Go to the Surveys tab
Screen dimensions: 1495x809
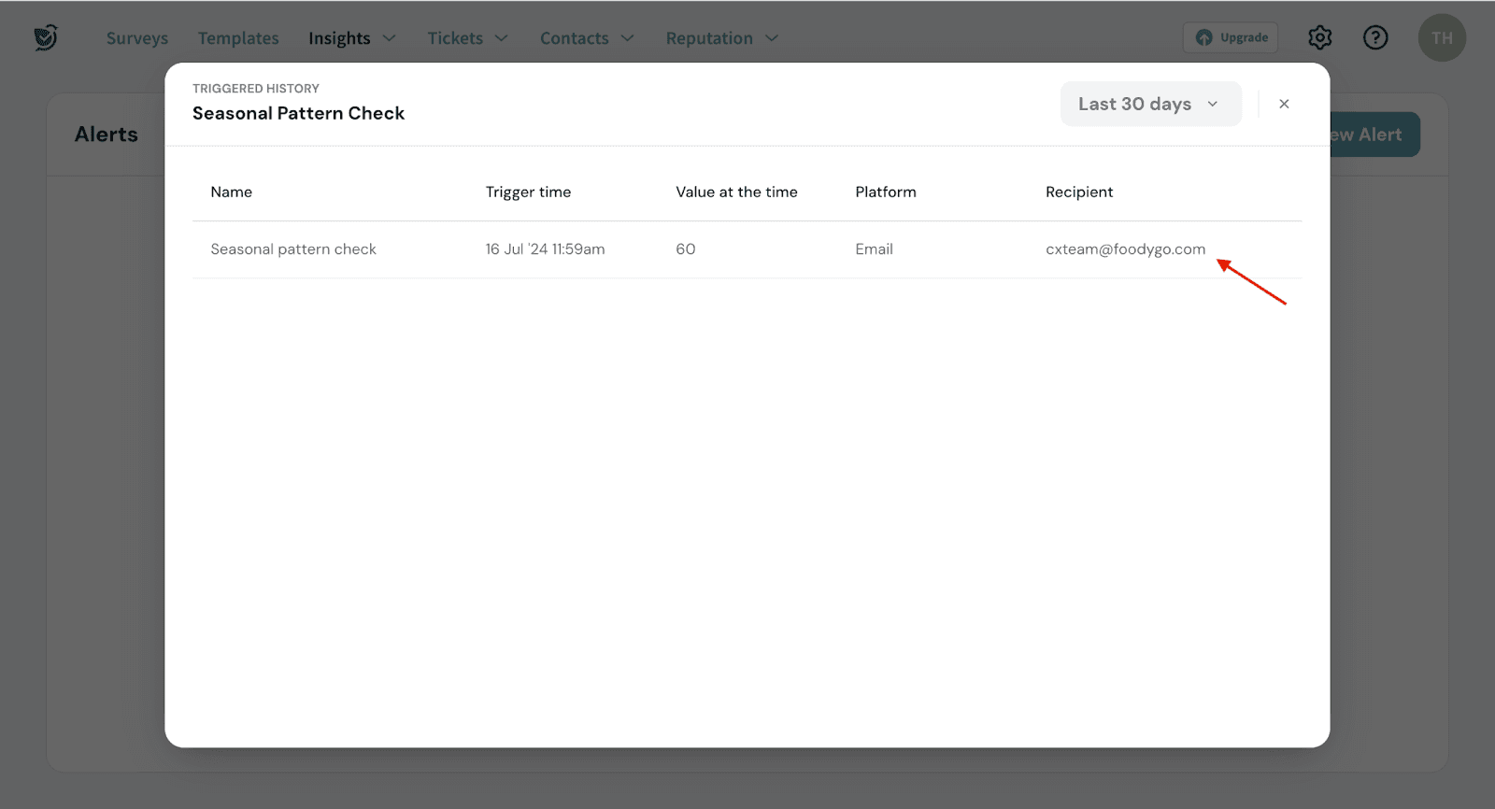[x=137, y=38]
